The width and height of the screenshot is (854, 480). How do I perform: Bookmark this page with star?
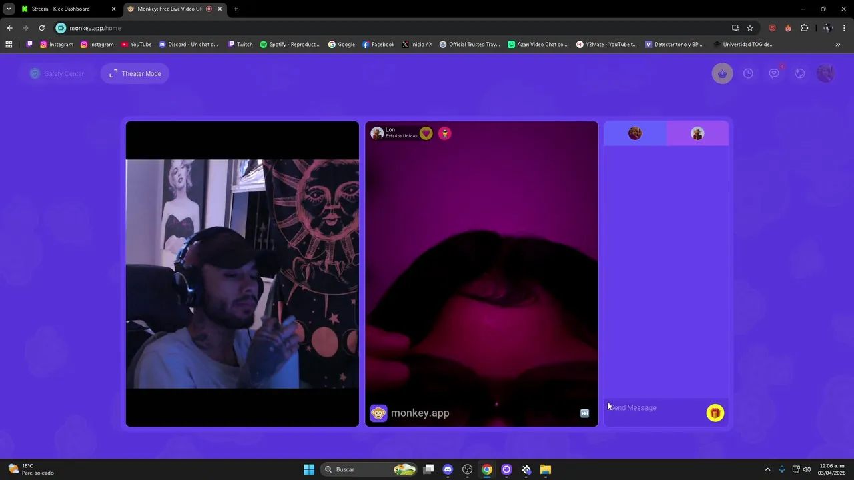point(750,28)
